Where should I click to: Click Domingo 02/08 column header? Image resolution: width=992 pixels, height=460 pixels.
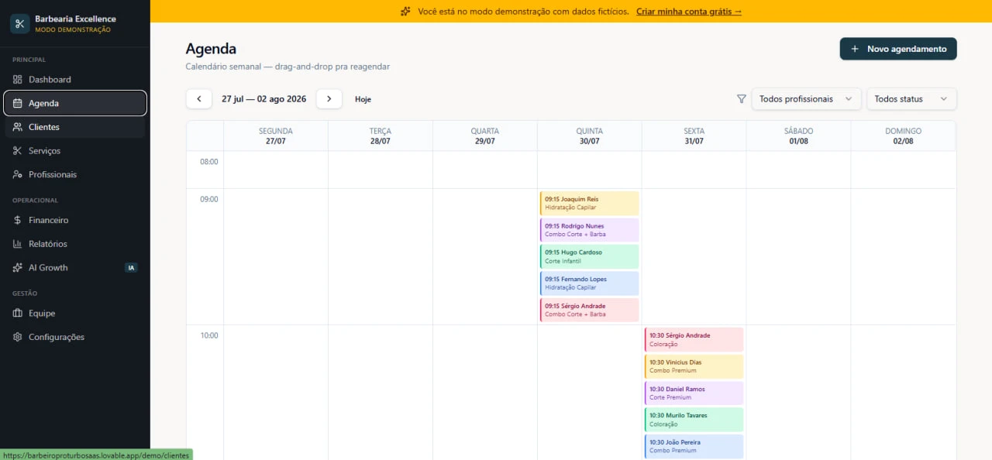tap(904, 136)
